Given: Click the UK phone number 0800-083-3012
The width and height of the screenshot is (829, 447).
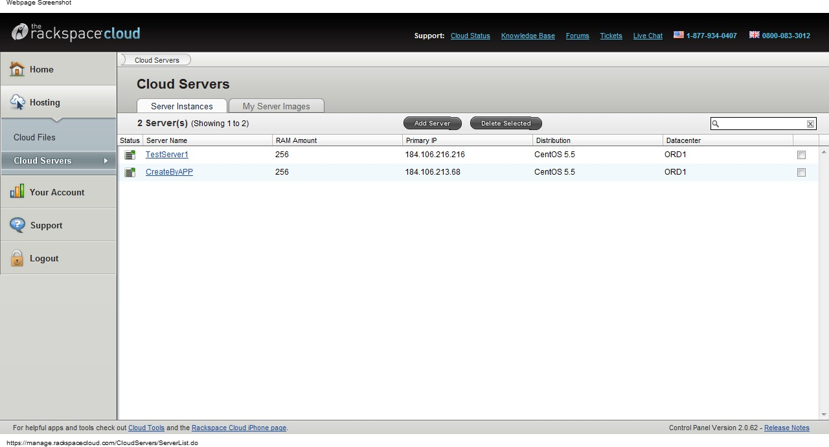Looking at the screenshot, I should pyautogui.click(x=786, y=36).
